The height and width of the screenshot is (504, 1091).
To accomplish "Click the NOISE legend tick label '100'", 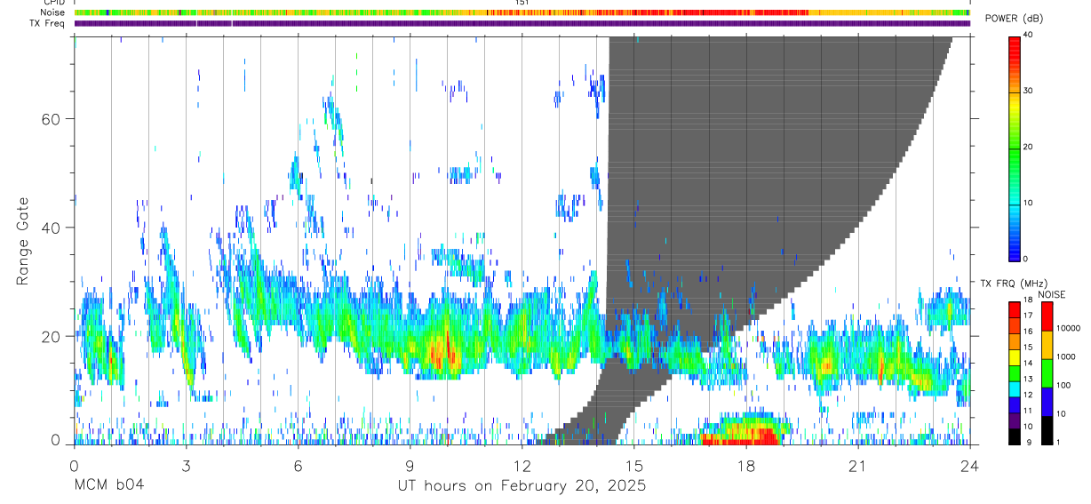I will (1063, 385).
